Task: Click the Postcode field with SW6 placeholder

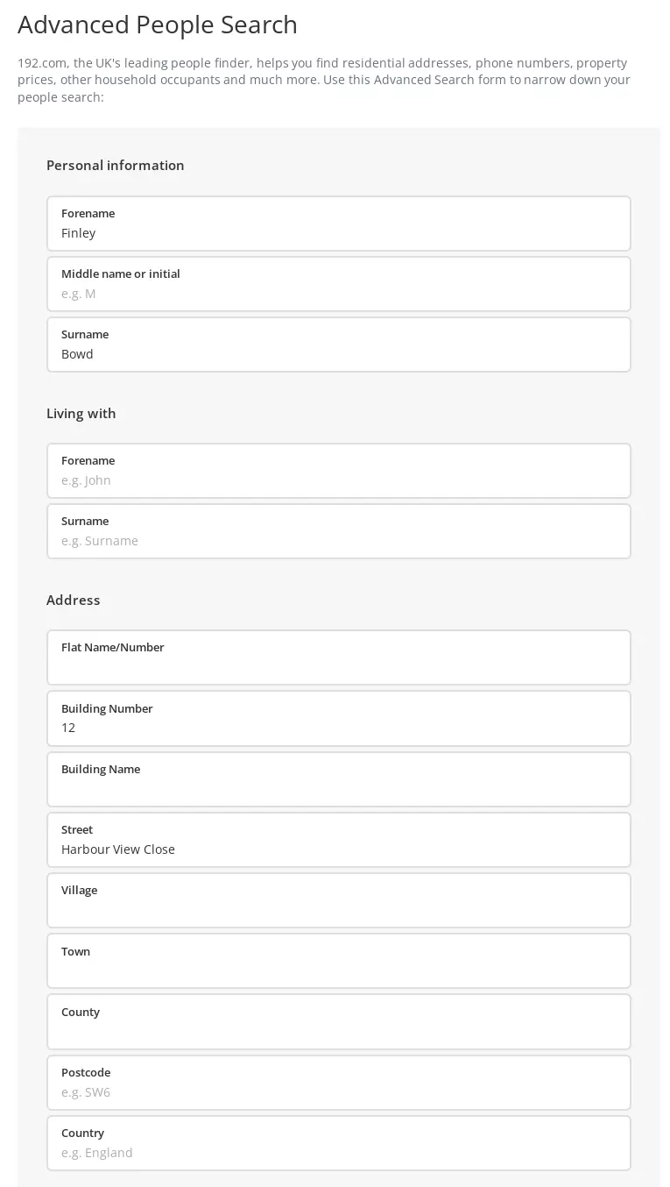Action: (338, 1083)
